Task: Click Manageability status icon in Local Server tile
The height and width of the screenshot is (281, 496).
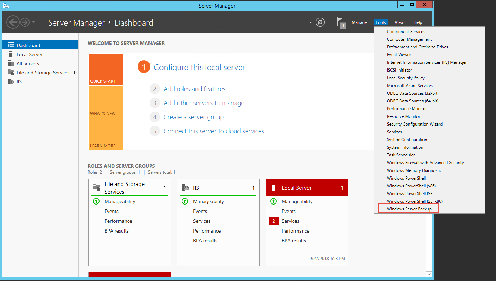Action: click(273, 201)
